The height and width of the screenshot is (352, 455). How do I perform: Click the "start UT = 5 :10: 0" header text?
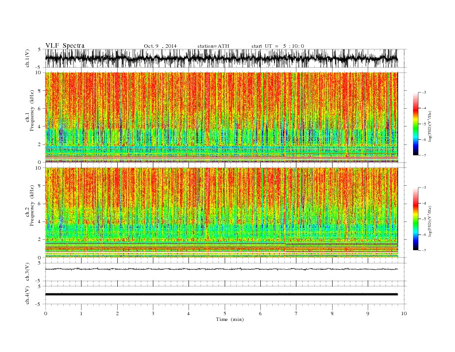(277, 46)
